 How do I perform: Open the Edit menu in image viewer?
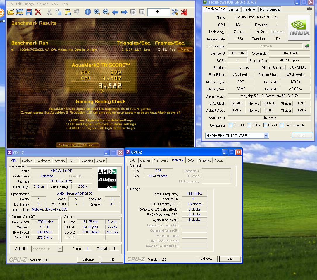click(x=19, y=4)
